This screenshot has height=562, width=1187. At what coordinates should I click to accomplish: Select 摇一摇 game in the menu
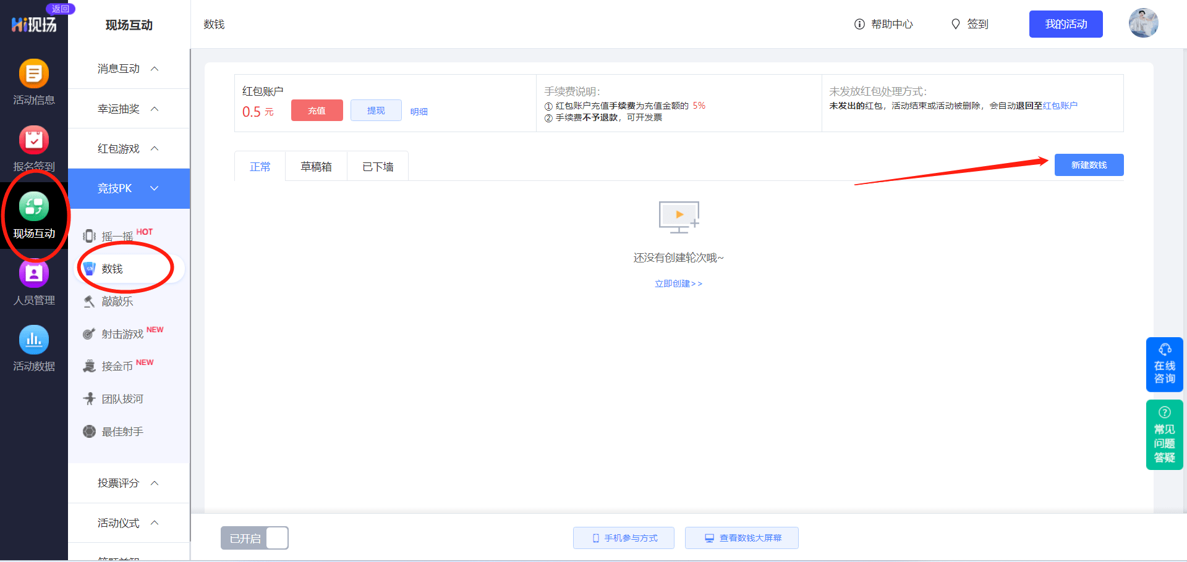click(x=117, y=237)
